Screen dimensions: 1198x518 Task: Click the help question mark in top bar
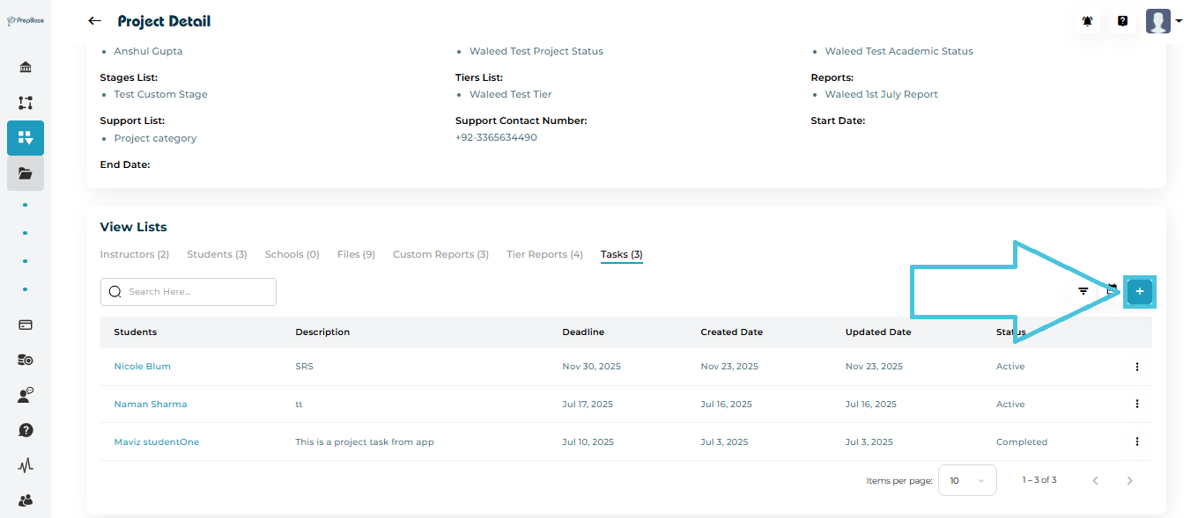click(x=1122, y=21)
